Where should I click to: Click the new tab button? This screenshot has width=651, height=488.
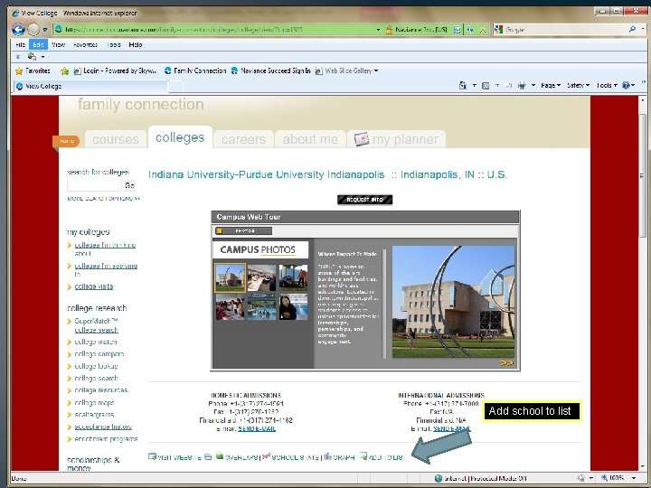pos(176,87)
